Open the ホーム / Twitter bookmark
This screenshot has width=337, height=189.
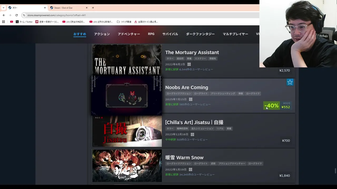tap(24, 22)
